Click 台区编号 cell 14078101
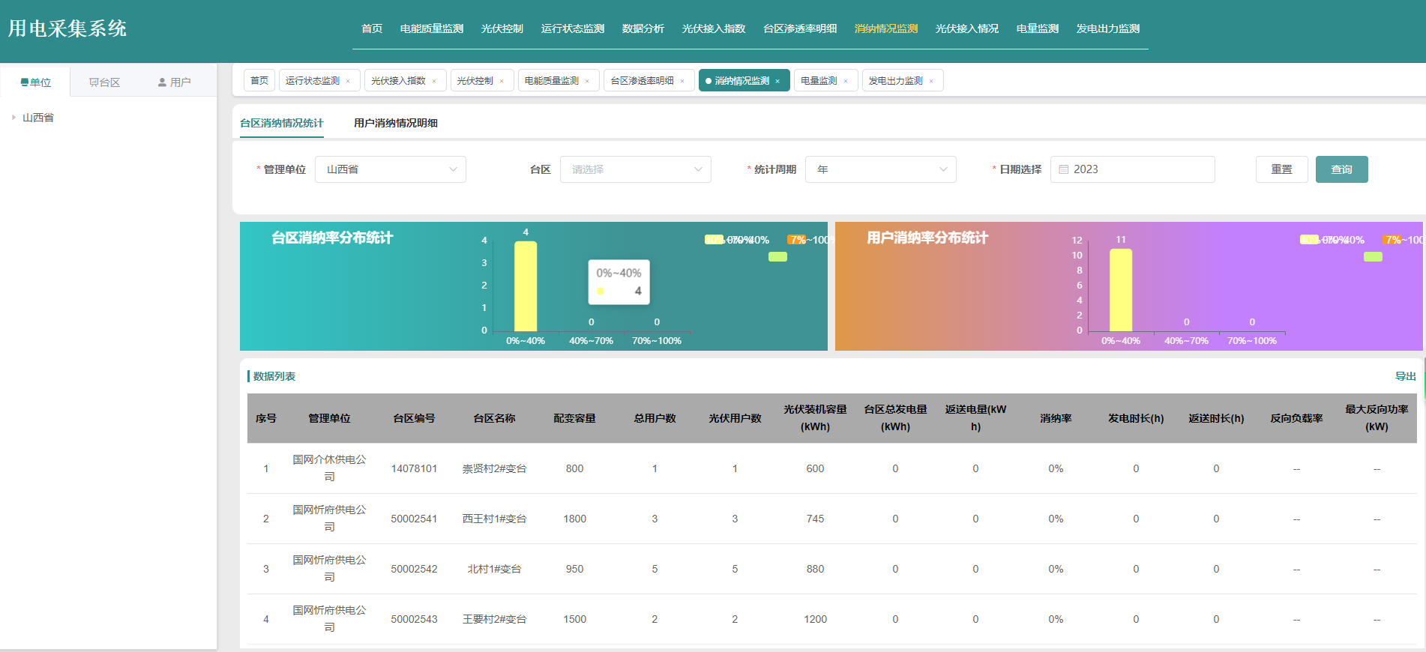 pyautogui.click(x=414, y=468)
